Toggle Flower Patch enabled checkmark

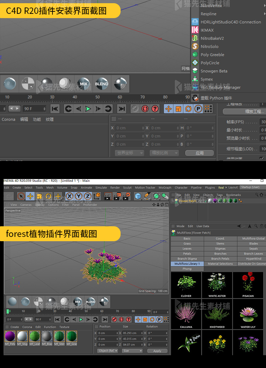(x=206, y=201)
